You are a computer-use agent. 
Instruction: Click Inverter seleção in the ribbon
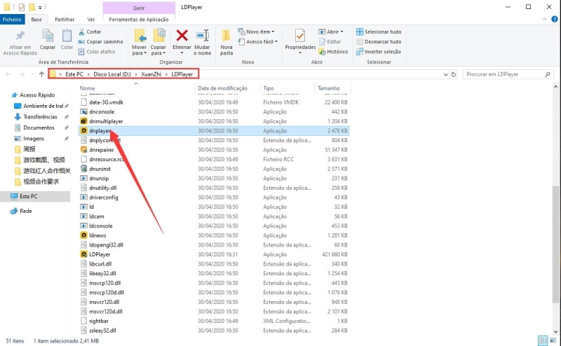(x=383, y=51)
